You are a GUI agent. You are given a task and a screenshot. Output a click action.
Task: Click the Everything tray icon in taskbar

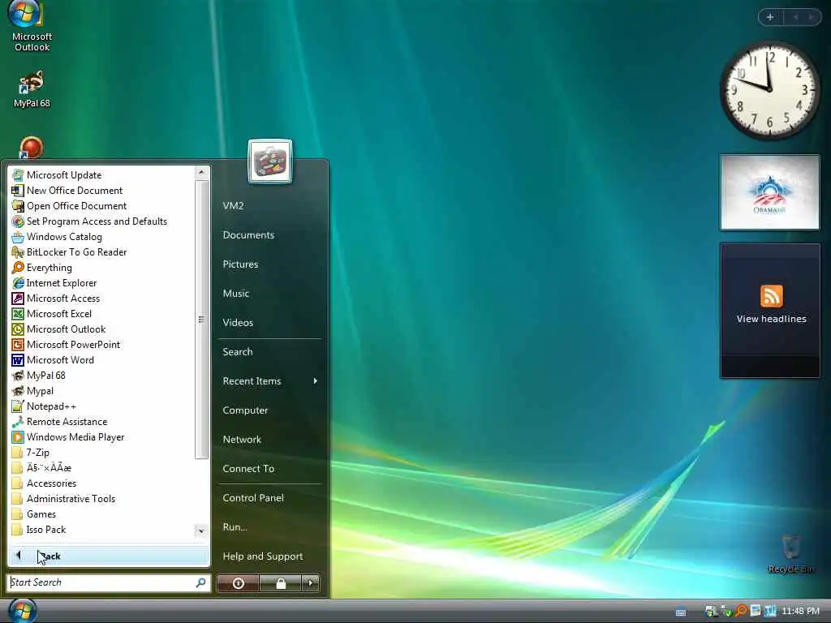[740, 612]
